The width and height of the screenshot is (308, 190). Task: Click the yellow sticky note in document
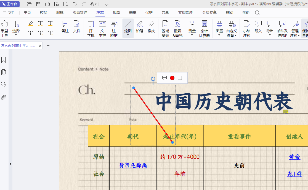tap(286, 112)
